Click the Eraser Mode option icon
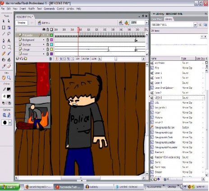Viewport: 209px width, 191px height. (4, 115)
